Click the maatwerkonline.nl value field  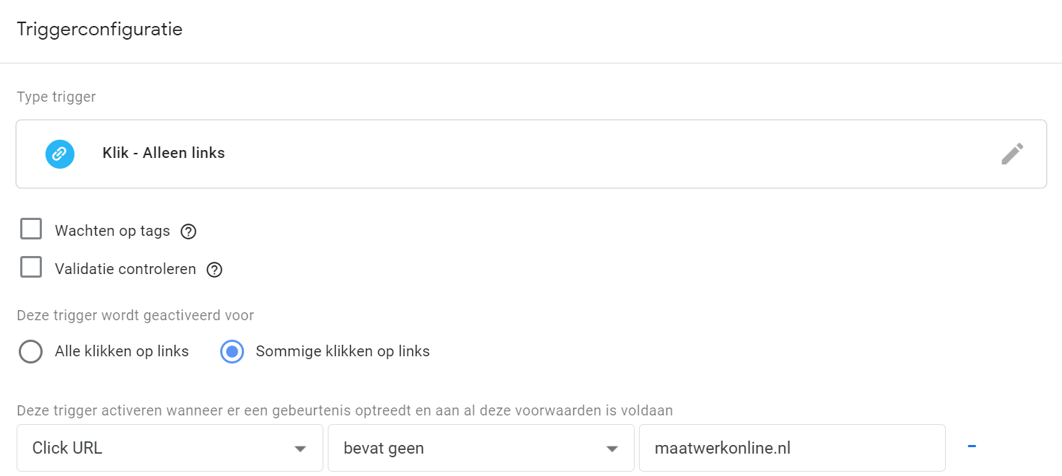(791, 448)
